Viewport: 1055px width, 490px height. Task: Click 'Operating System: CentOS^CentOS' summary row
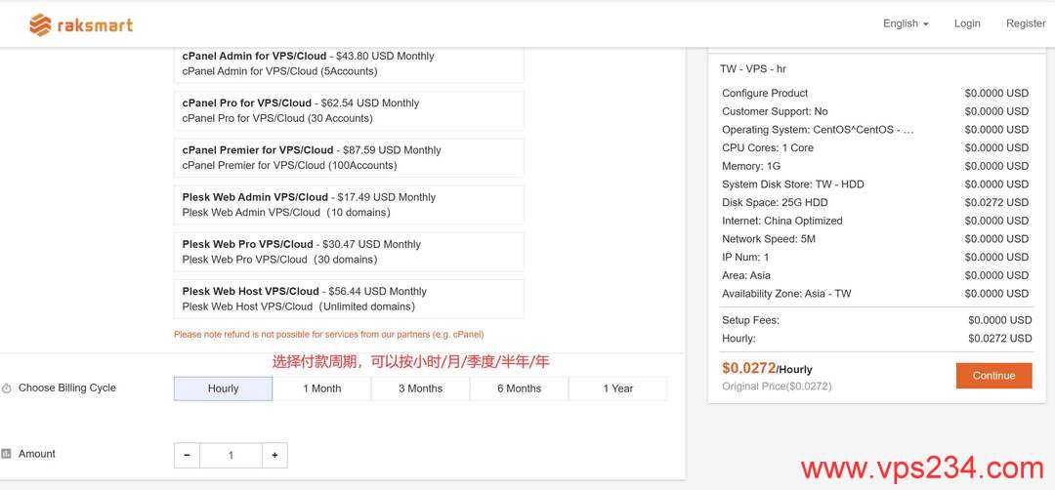pyautogui.click(x=875, y=130)
